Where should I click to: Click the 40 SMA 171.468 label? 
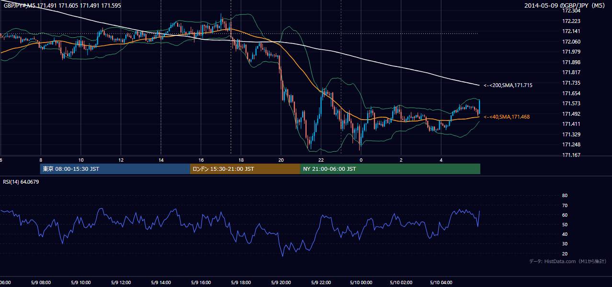tap(507, 117)
